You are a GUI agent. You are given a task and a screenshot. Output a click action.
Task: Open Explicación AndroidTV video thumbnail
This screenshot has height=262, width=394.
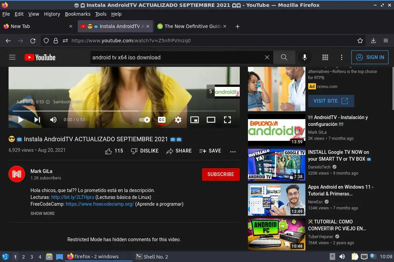pos(276,130)
